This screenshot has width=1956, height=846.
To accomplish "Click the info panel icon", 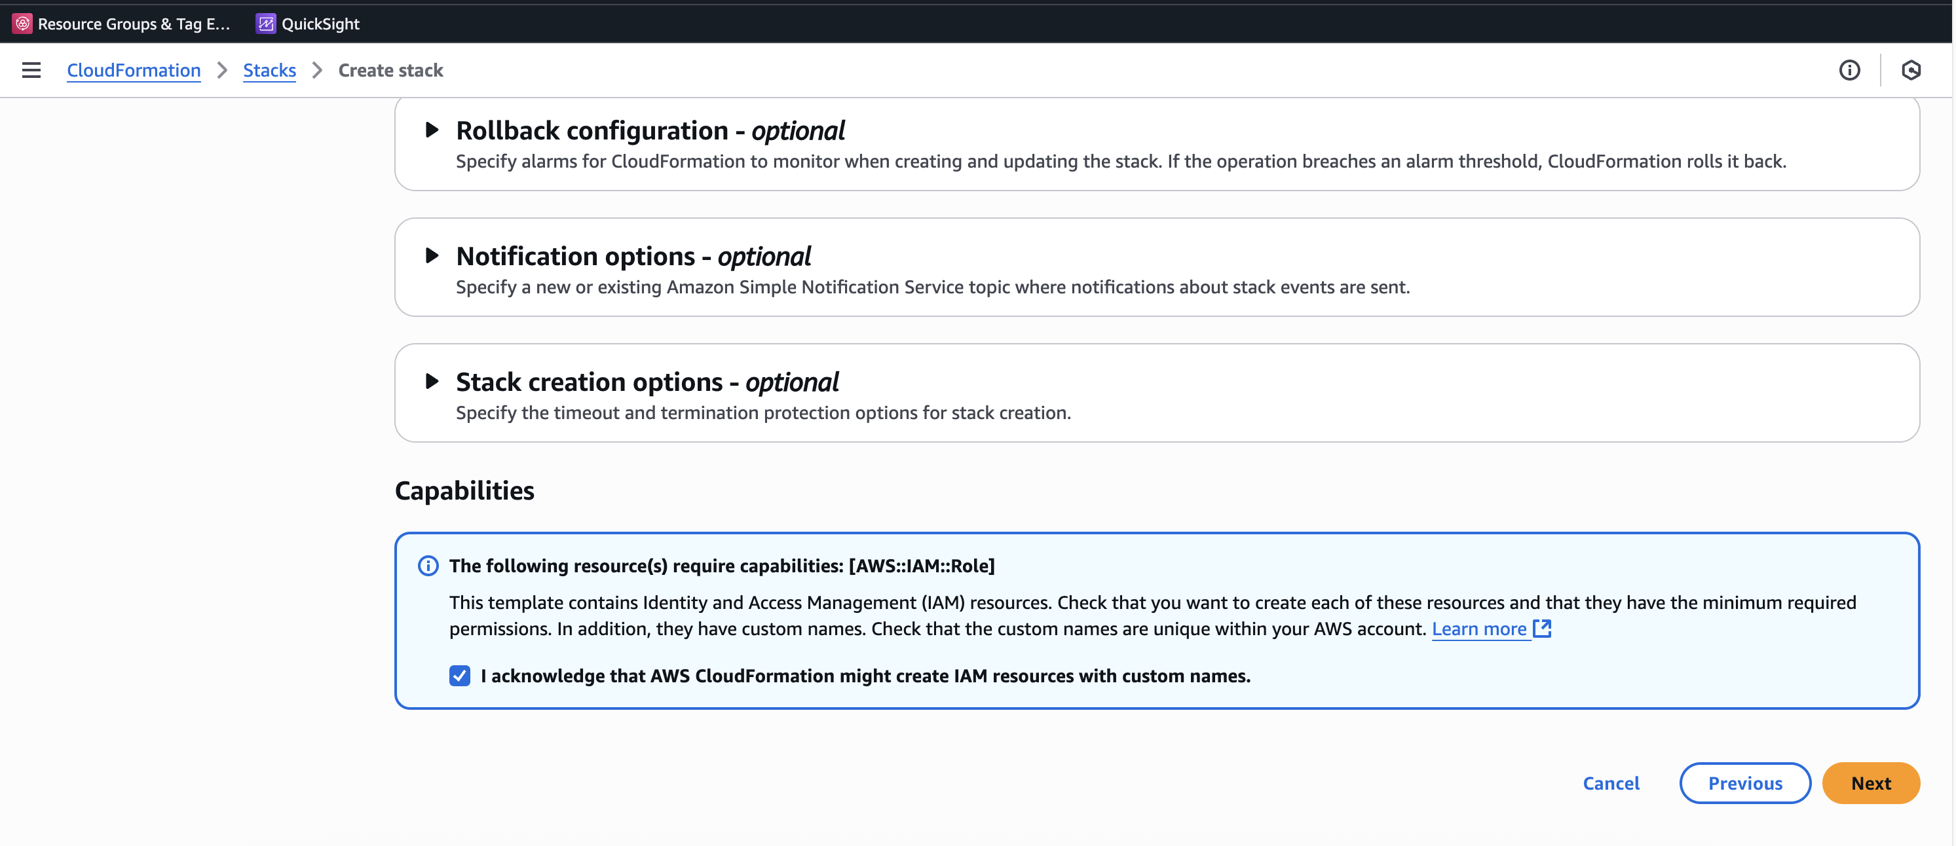I will pyautogui.click(x=1849, y=71).
